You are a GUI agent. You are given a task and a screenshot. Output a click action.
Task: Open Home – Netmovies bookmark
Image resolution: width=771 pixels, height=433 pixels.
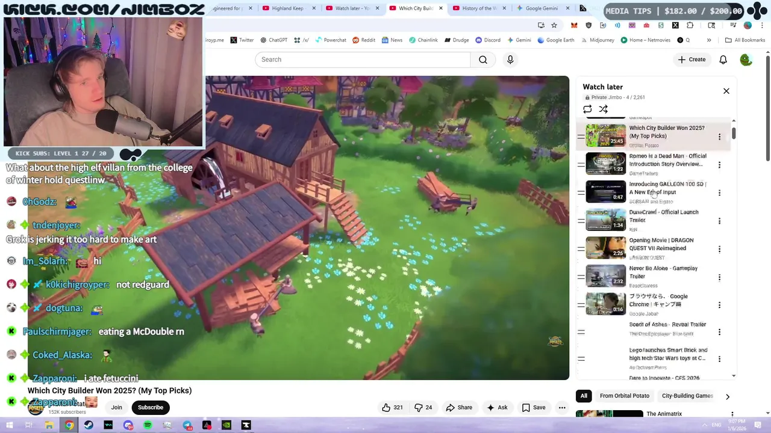645,40
